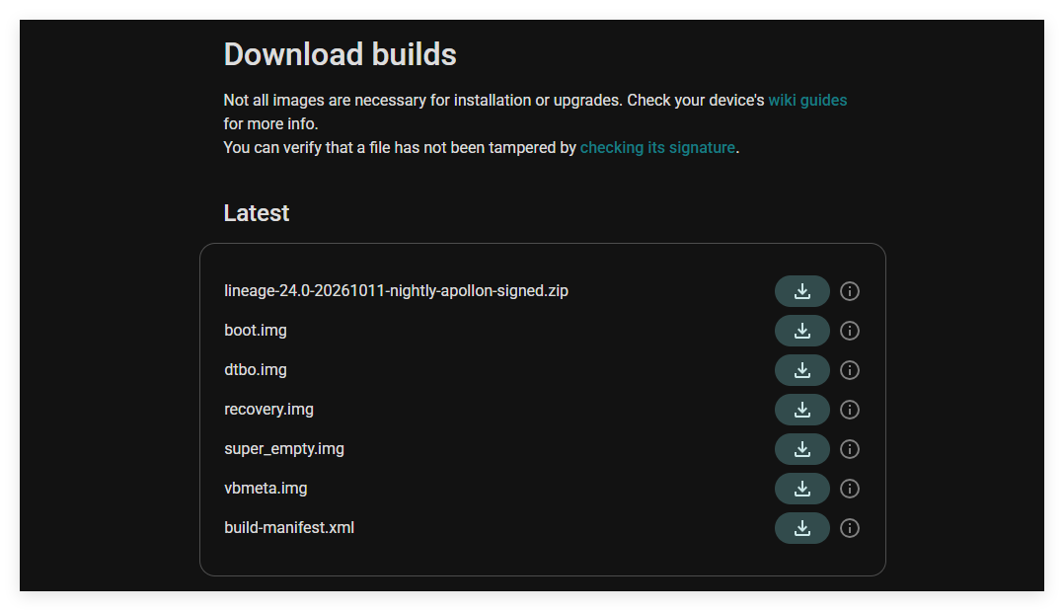Show info for recovery.img

coord(850,410)
